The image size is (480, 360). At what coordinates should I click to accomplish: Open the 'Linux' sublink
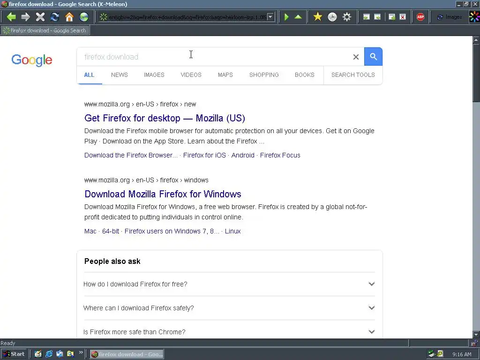(x=232, y=231)
